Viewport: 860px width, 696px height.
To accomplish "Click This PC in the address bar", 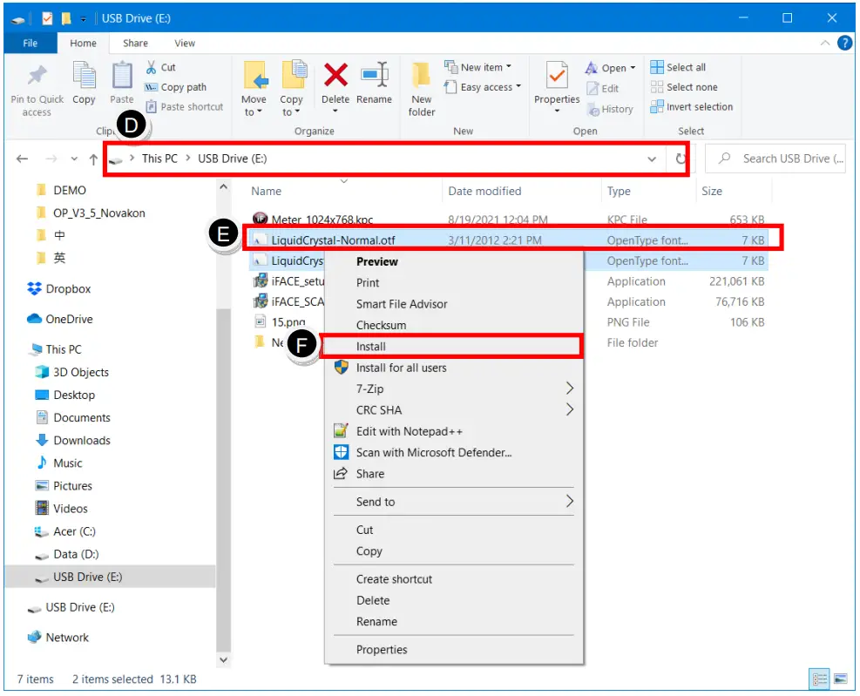I will point(159,159).
